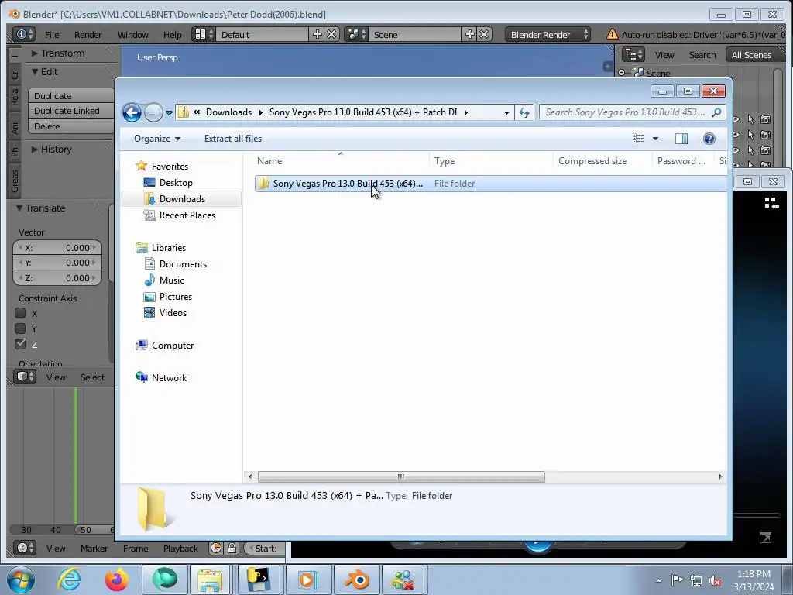Open the Outliner editor type icon
Screen dimensions: 793x595
[633, 55]
